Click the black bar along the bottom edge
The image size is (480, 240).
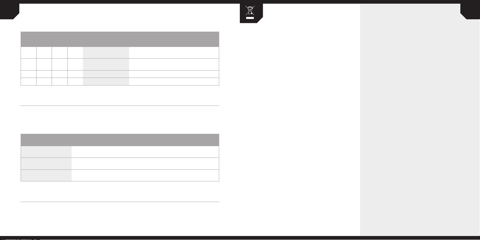tap(240, 238)
